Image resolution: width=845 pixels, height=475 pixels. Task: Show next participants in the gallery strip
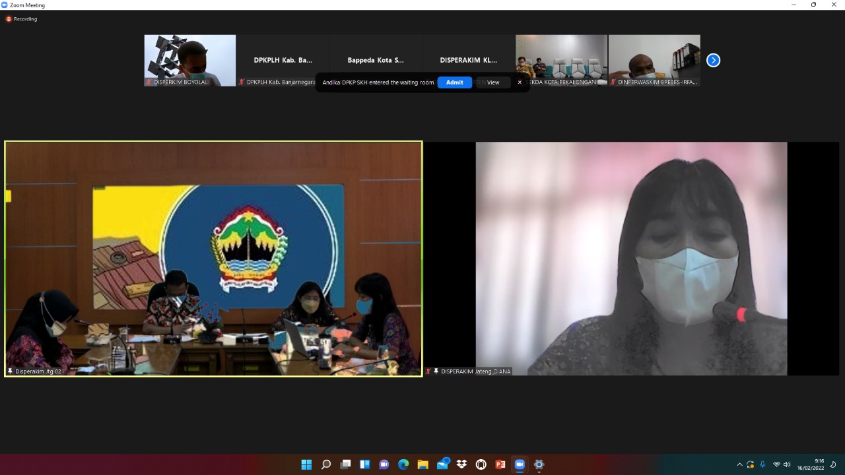click(x=713, y=60)
